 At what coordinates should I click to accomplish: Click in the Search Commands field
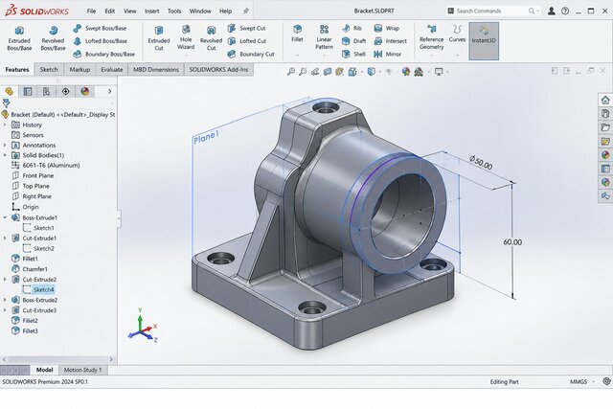point(492,11)
